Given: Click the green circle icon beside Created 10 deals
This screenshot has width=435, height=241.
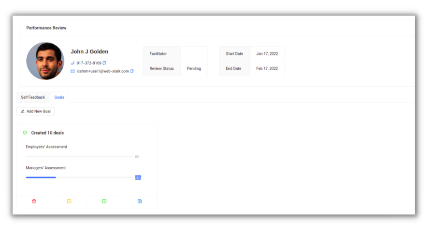Looking at the screenshot, I should pos(25,133).
